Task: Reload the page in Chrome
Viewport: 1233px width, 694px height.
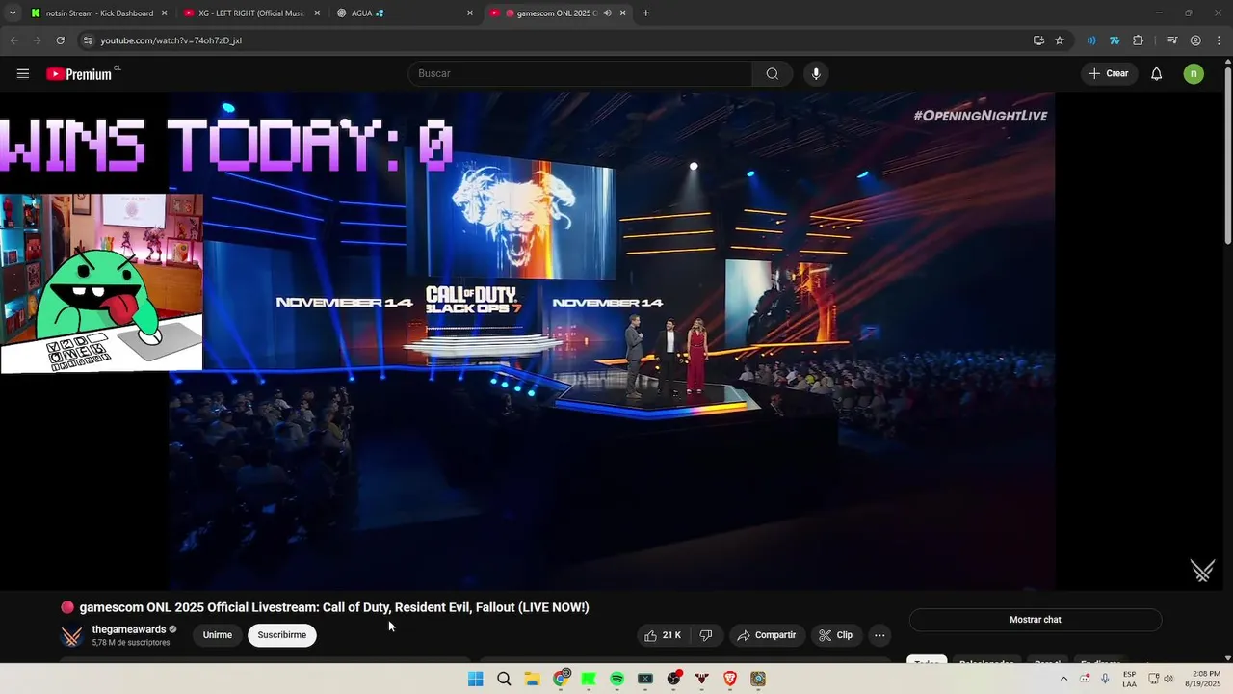Action: click(x=60, y=40)
